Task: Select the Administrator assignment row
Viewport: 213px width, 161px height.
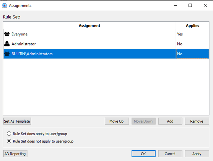Action: click(106, 44)
